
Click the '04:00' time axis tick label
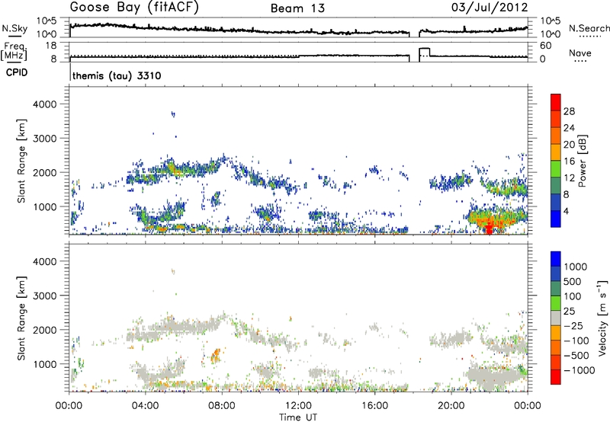point(145,406)
